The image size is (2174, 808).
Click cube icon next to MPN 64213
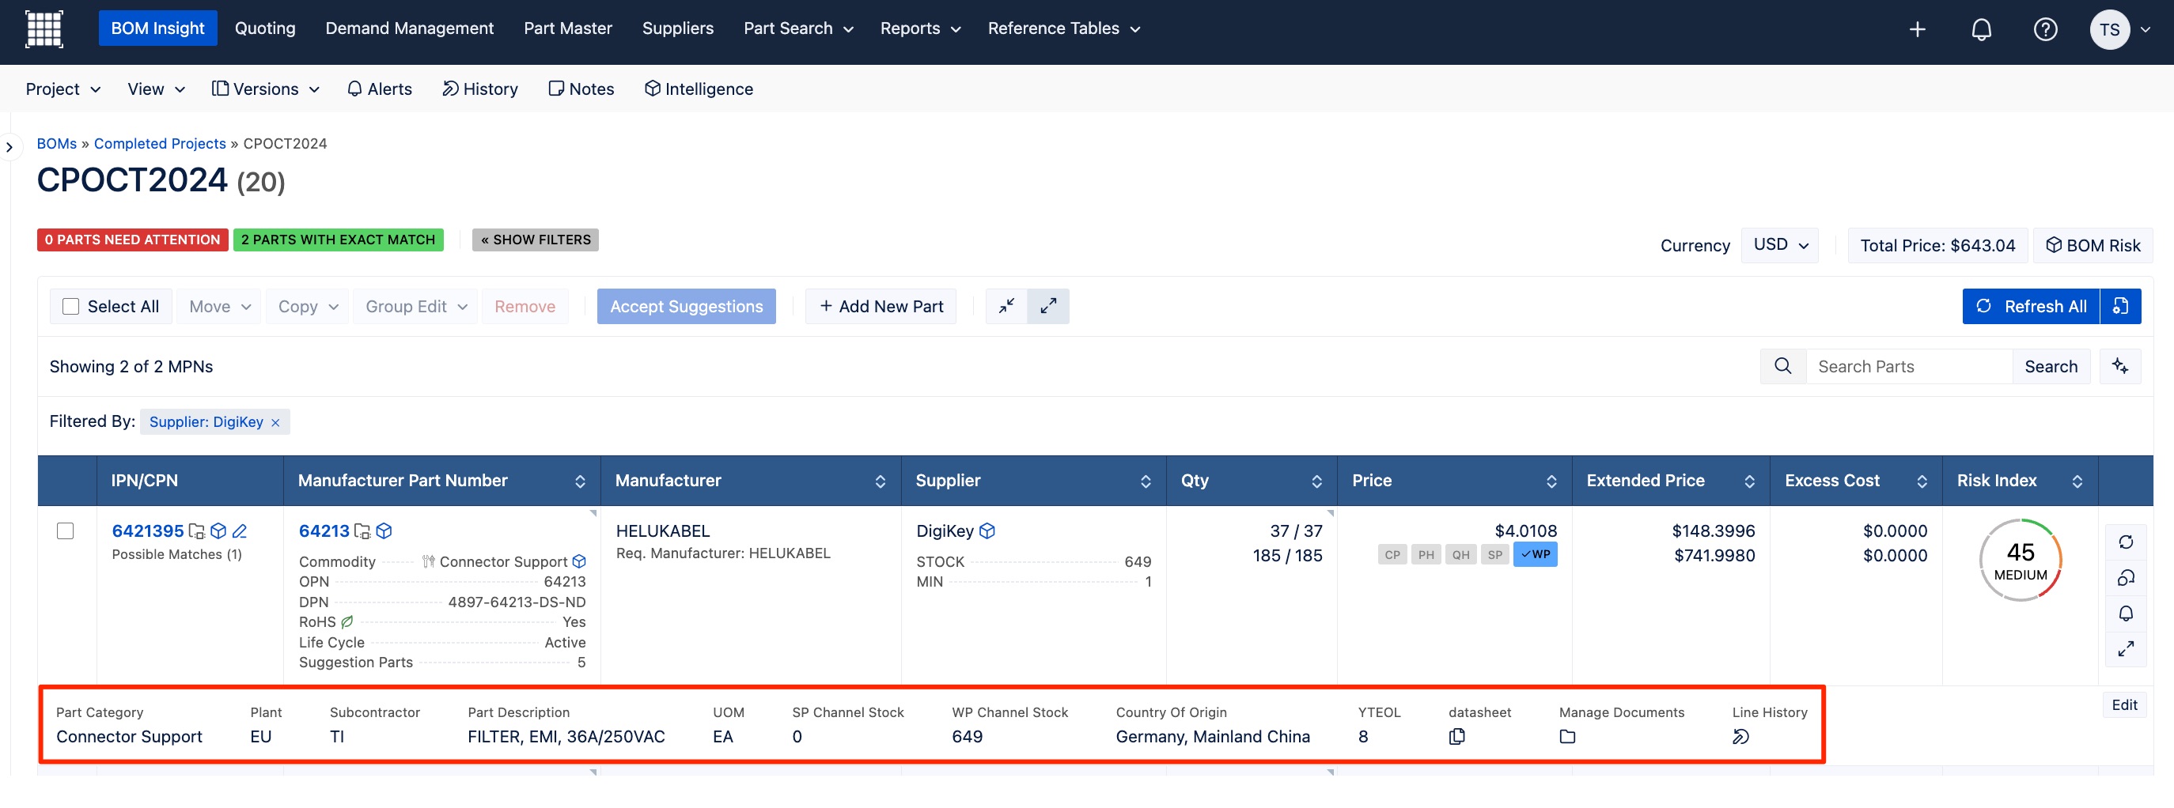[384, 530]
